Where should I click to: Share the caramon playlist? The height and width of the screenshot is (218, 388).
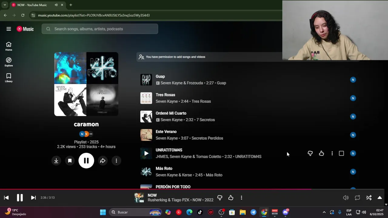pyautogui.click(x=103, y=161)
